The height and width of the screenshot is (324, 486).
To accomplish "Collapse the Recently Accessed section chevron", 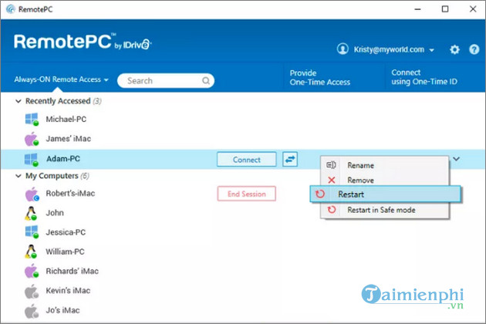I will (19, 101).
